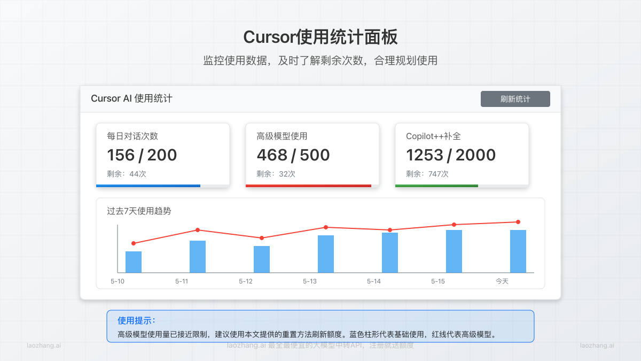Click the 5-11 axis label
The image size is (641, 361).
[182, 281]
